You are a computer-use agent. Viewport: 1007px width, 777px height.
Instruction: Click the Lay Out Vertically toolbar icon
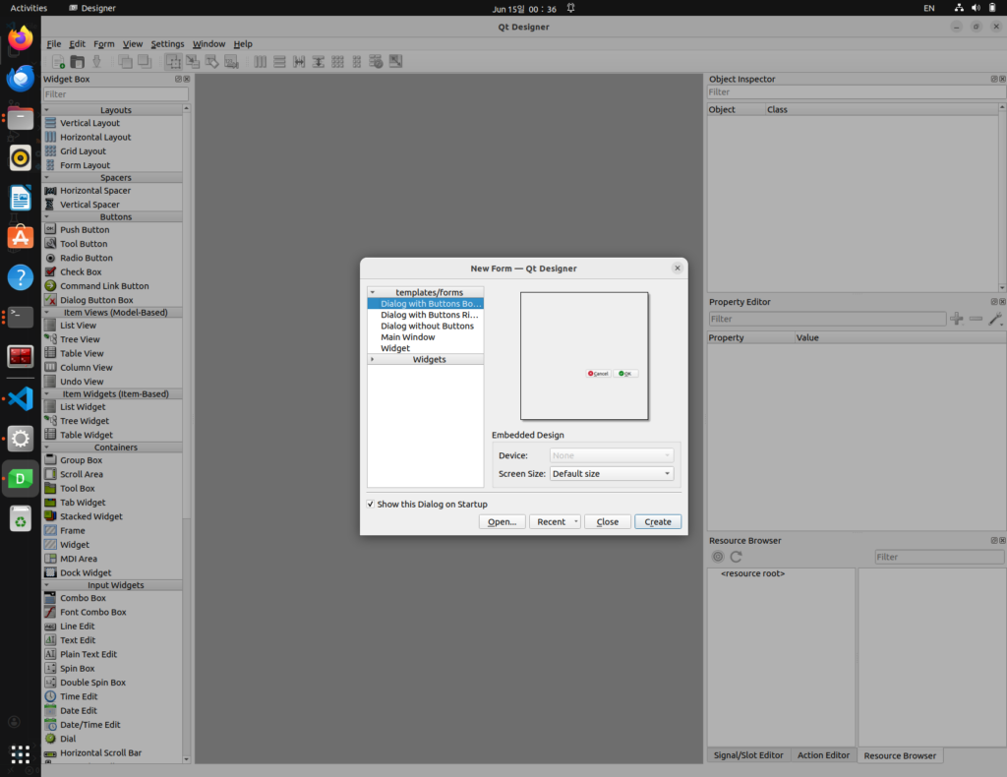point(279,62)
